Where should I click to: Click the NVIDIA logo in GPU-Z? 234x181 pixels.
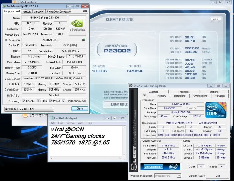click(77, 26)
